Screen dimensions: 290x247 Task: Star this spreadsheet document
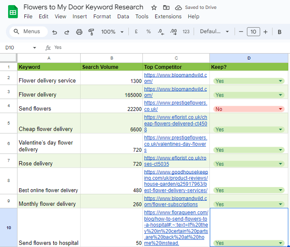click(154, 8)
